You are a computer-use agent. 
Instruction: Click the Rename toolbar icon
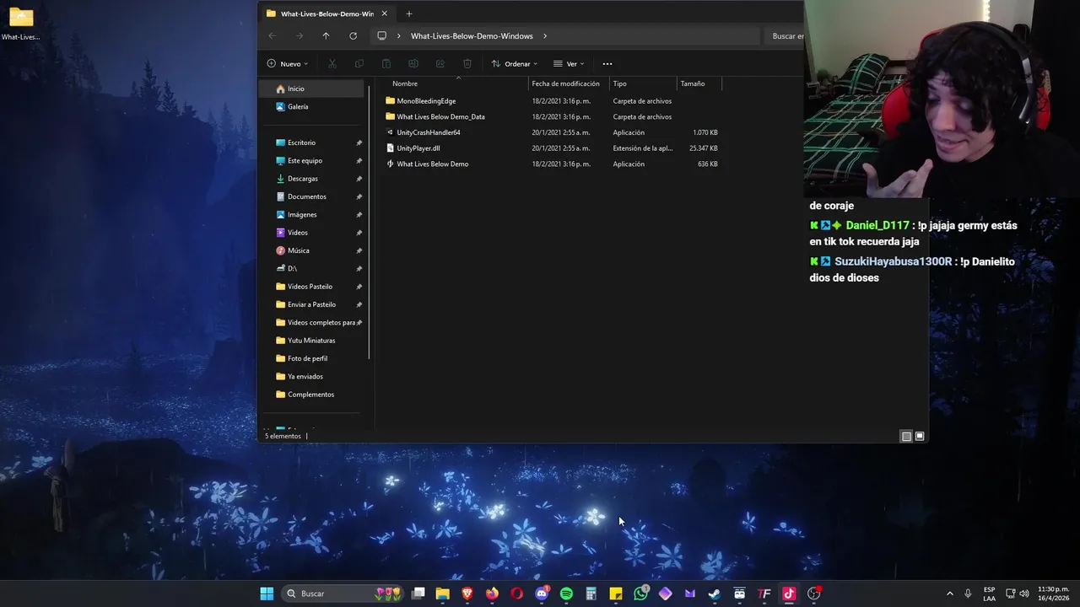413,64
